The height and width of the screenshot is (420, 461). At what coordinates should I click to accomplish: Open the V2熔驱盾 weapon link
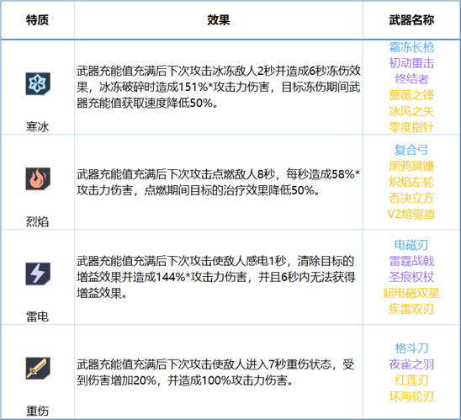point(411,214)
